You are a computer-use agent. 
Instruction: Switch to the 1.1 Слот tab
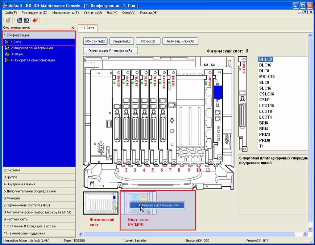click(x=88, y=28)
